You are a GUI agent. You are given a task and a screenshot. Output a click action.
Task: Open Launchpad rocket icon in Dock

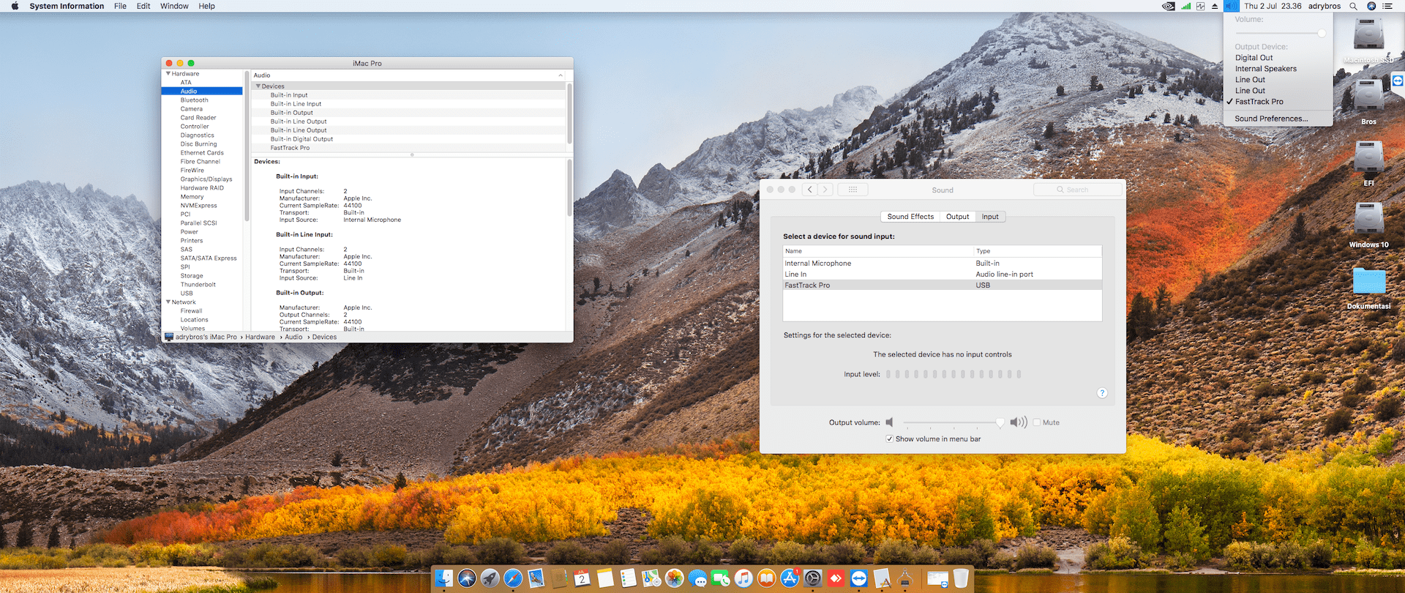[490, 578]
